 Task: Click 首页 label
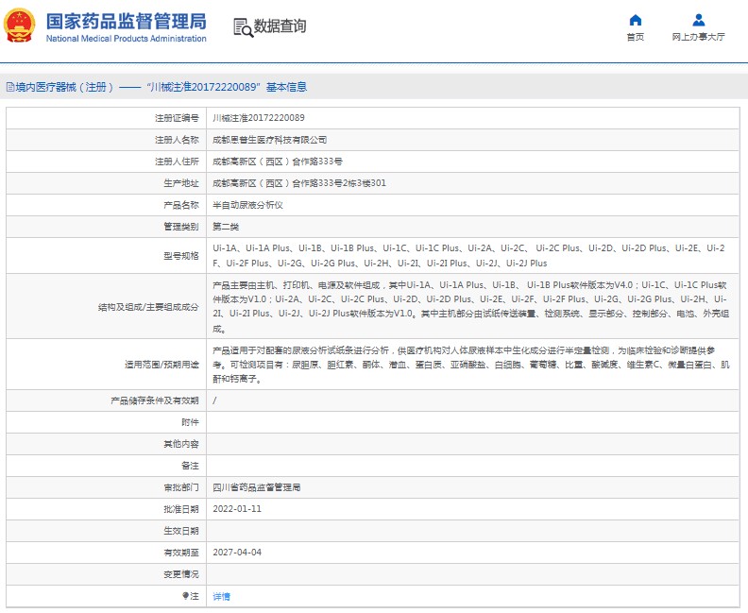coord(636,37)
